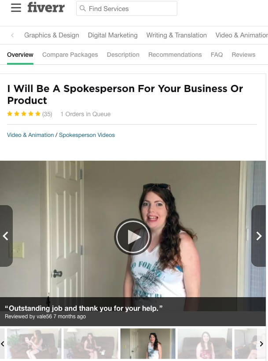Open Writing & Translation category
The height and width of the screenshot is (361, 268).
176,35
